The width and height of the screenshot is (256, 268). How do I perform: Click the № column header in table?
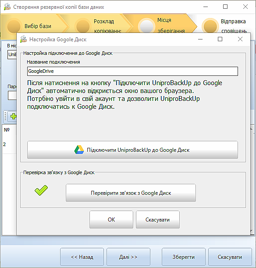click(x=7, y=130)
